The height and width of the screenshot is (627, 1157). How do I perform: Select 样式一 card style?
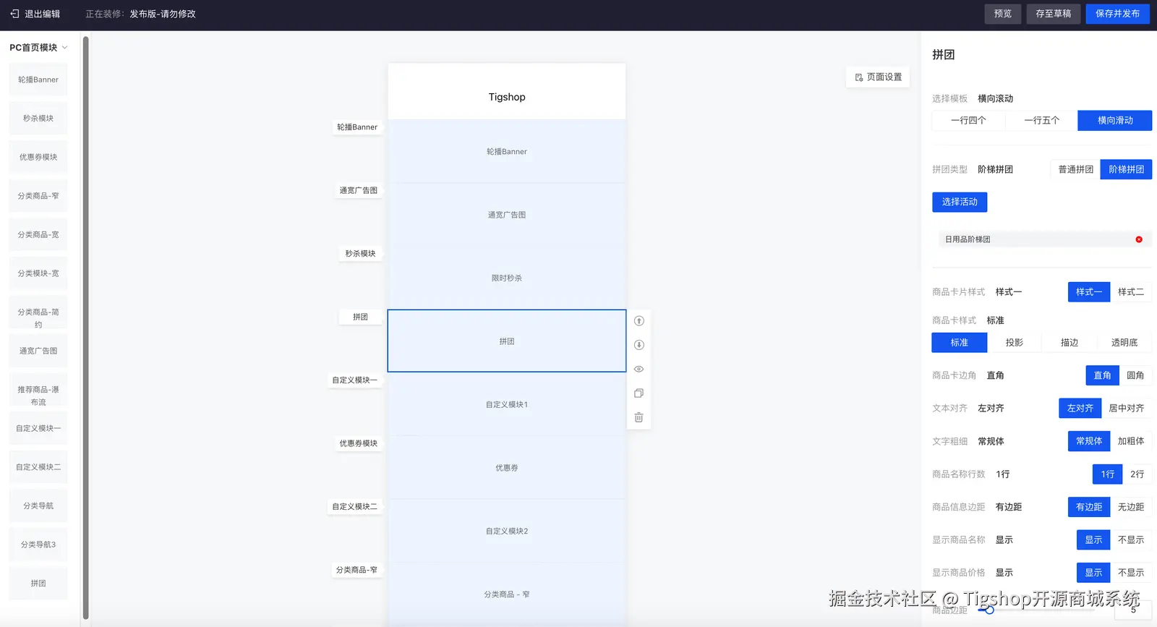point(1088,292)
